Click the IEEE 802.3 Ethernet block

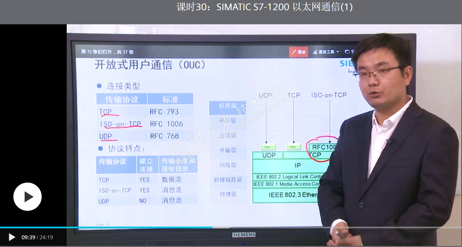[286, 195]
